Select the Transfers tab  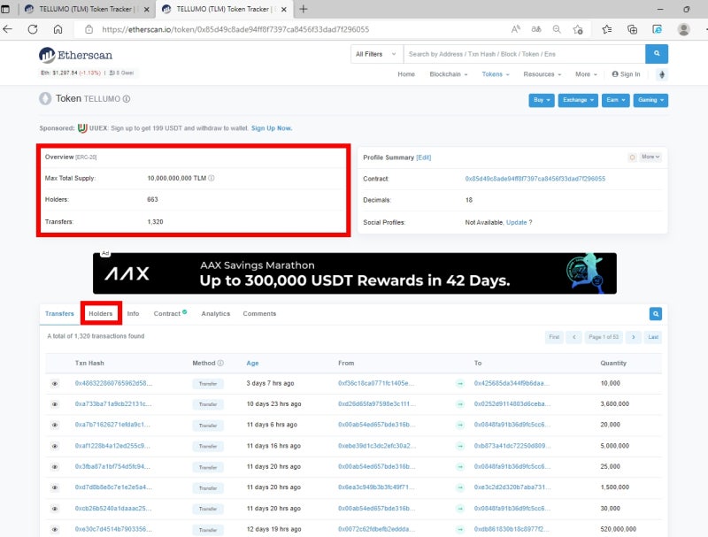tap(59, 314)
